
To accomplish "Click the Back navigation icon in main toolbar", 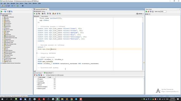I will (12, 6).
